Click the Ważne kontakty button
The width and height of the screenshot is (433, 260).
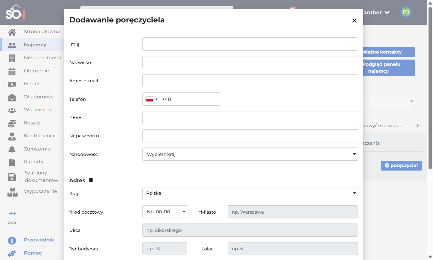coord(389,52)
